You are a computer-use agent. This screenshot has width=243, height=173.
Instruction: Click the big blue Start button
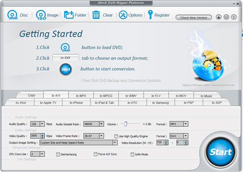point(221,152)
